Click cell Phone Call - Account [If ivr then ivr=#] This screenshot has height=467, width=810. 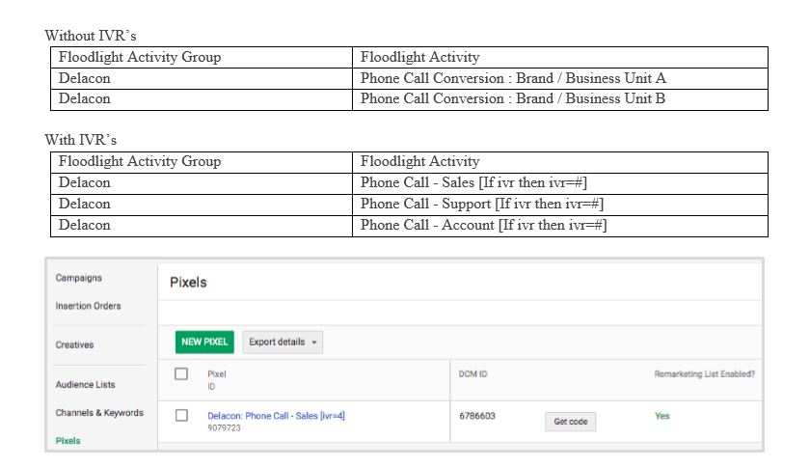coord(560,226)
